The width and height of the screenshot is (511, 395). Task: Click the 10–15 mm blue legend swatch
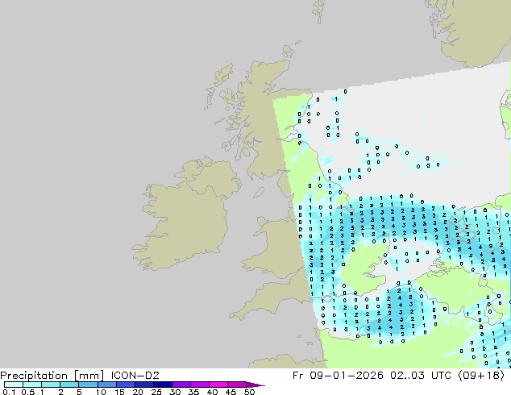[106, 385]
